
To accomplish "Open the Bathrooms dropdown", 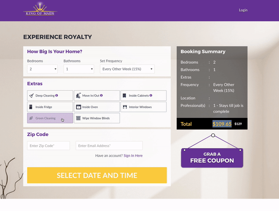I will click(79, 69).
